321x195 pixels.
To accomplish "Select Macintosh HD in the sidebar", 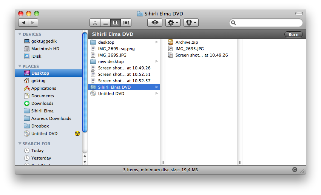I will [x=45, y=49].
